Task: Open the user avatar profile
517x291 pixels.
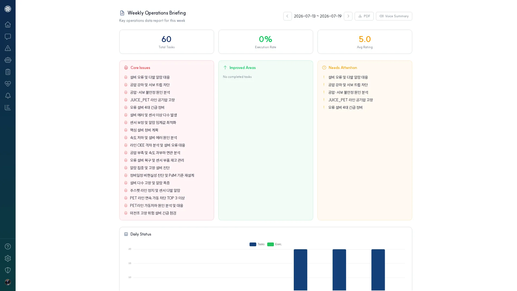Action: point(8,282)
